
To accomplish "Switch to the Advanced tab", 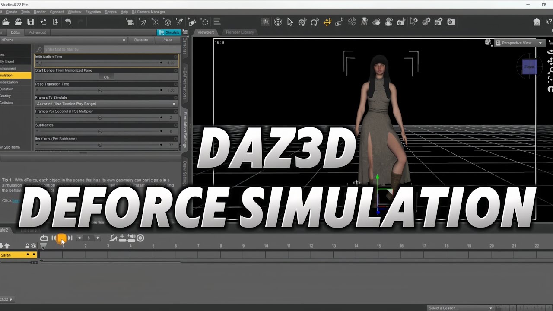I will click(x=38, y=32).
